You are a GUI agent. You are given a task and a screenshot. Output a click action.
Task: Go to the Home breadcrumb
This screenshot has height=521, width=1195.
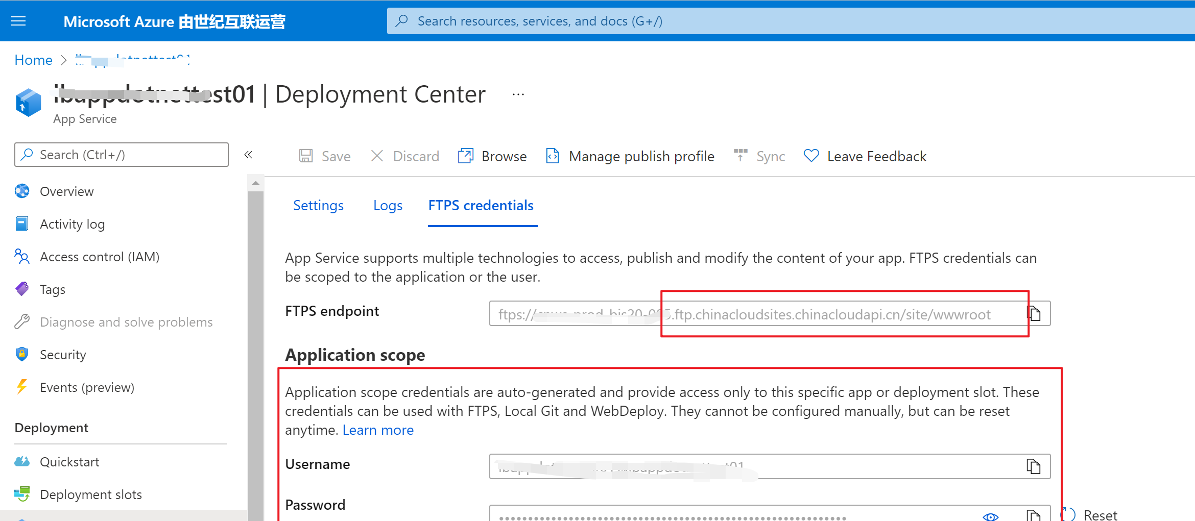pos(33,60)
